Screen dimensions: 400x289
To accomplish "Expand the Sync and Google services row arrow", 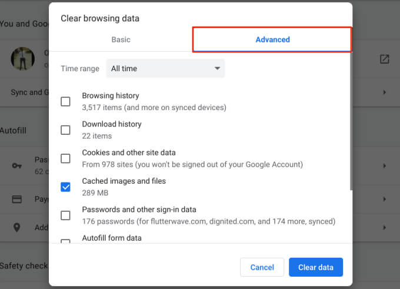I will tap(384, 92).
